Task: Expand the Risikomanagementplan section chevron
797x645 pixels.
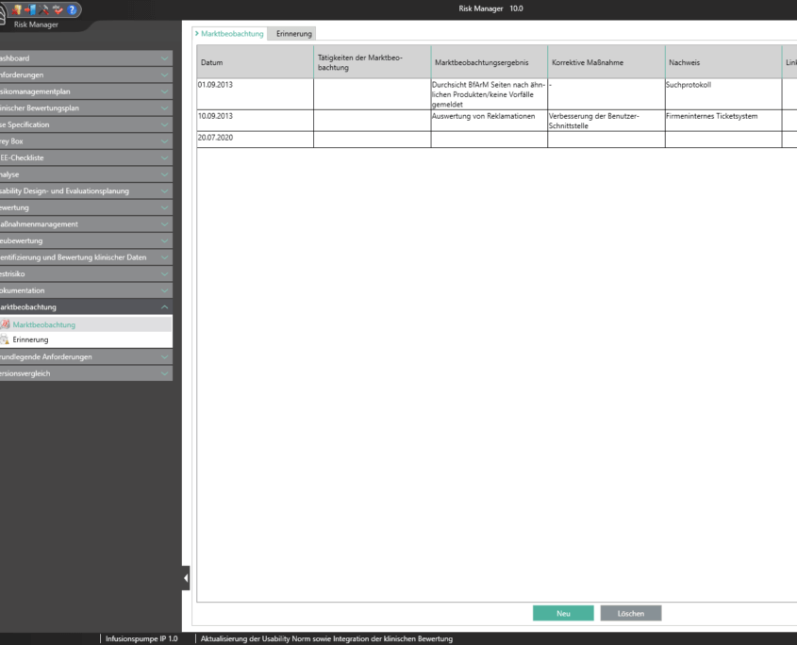Action: pos(165,91)
